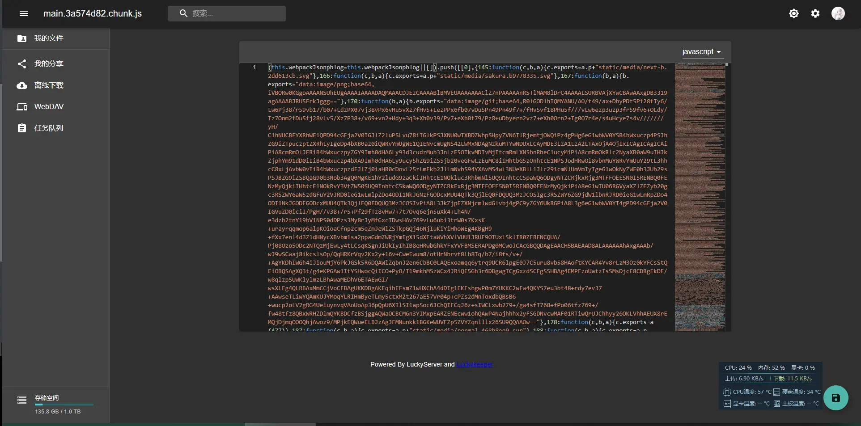
Task: Toggle dark mode brightness icon
Action: (x=794, y=13)
